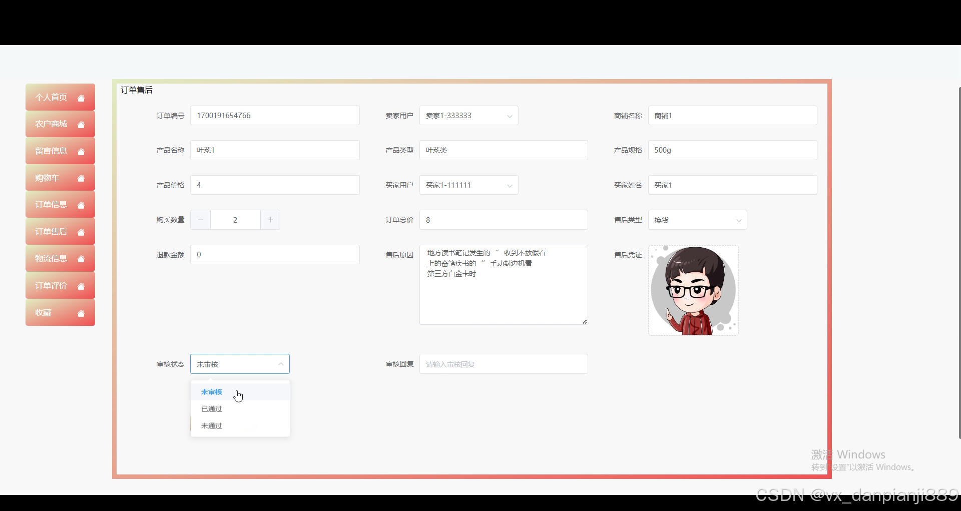Click the home icon beside 个人首页
961x511 pixels.
pyautogui.click(x=81, y=98)
